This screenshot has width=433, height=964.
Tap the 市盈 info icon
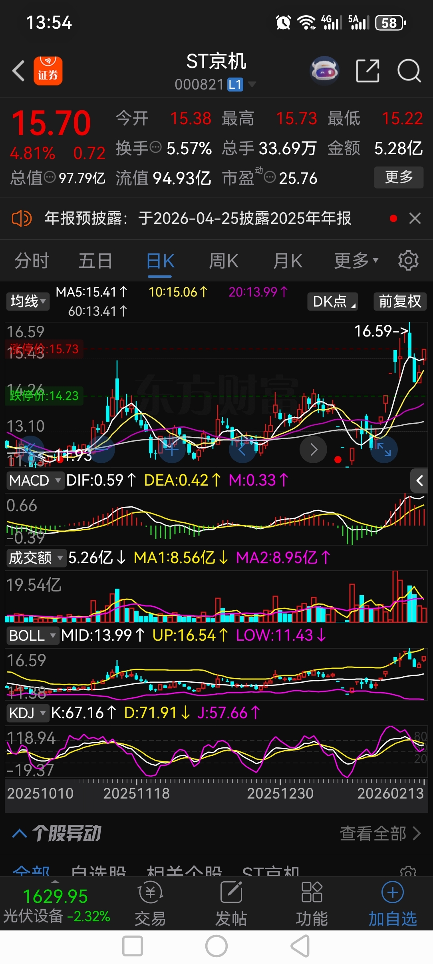point(270,177)
